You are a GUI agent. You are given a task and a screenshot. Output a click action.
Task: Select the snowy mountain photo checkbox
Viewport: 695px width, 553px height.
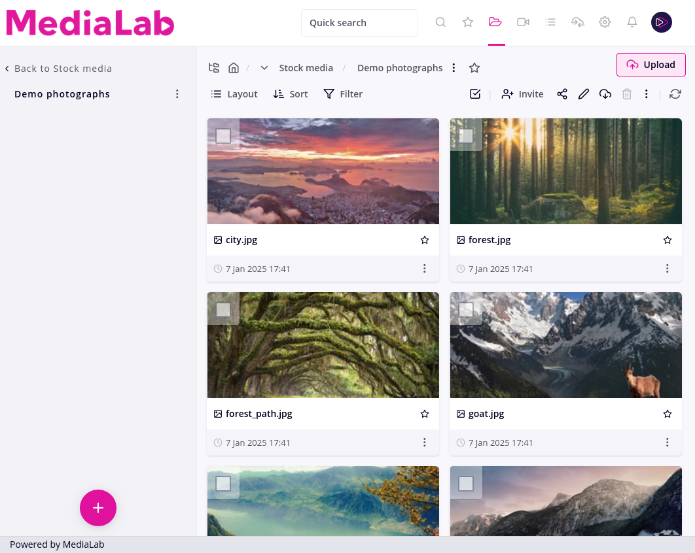pos(466,484)
